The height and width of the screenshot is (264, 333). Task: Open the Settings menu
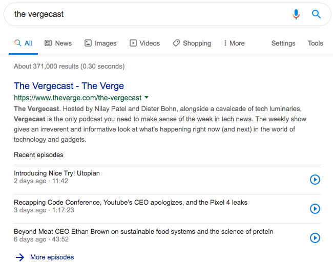pos(283,43)
